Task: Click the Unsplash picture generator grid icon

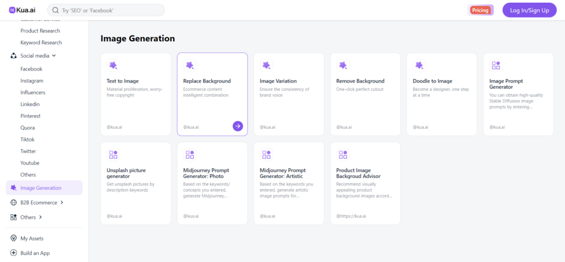Action: (x=113, y=155)
